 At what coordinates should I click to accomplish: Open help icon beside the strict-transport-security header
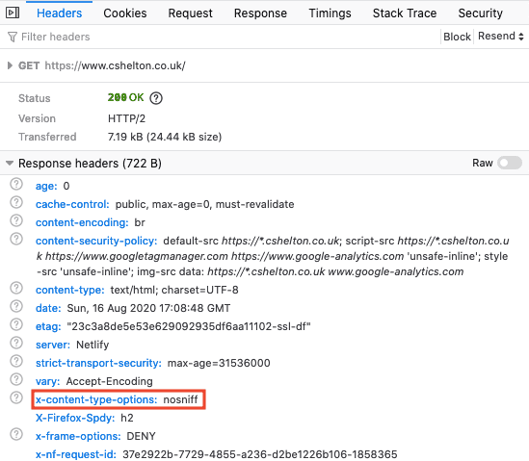(x=16, y=361)
